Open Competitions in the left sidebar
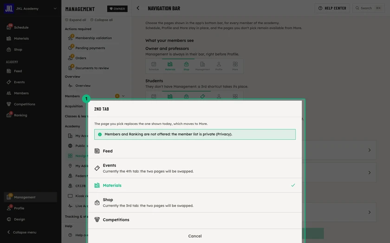The width and height of the screenshot is (390, 243). [x=30, y=104]
